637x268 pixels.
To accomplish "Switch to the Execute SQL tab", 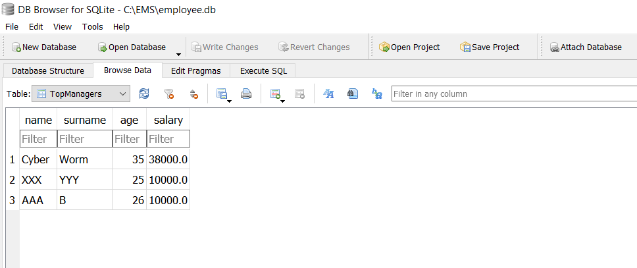I will [263, 70].
